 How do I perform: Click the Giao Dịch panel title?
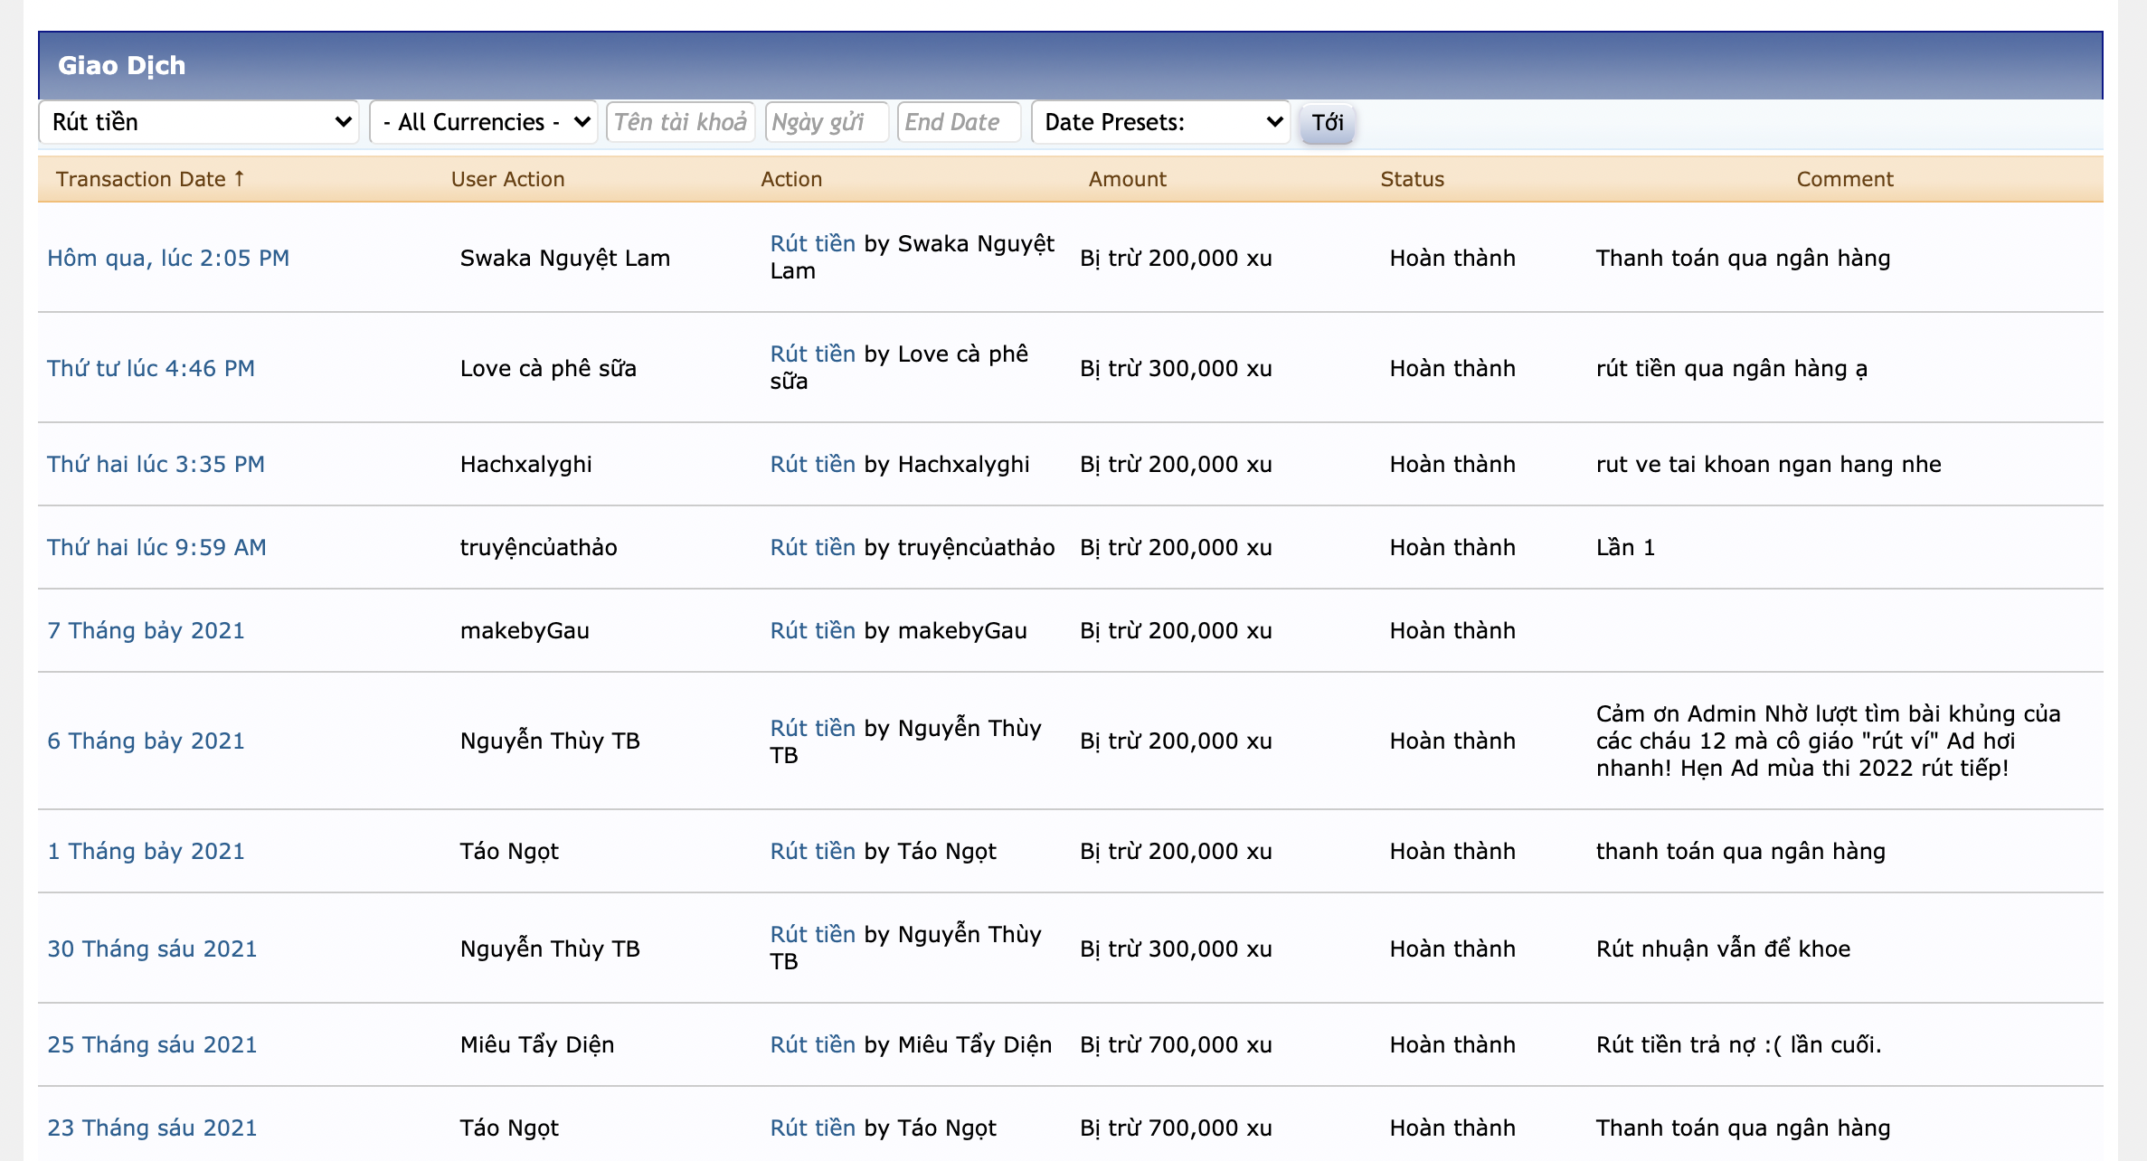[121, 66]
